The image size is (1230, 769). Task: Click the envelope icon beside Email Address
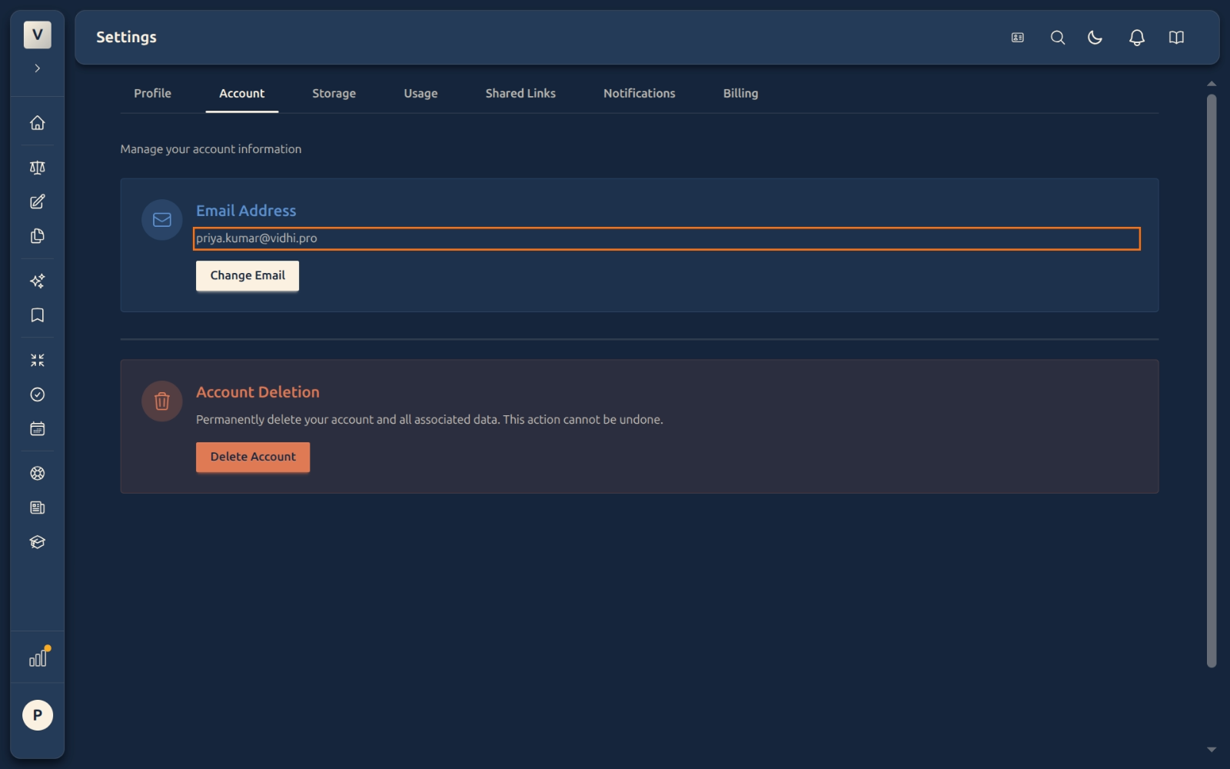click(x=161, y=220)
